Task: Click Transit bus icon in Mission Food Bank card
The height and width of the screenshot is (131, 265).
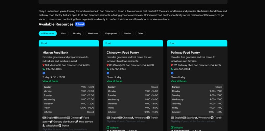Action: click(60, 126)
